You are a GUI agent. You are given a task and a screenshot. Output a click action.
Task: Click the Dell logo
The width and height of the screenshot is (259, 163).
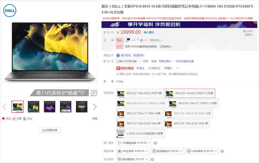(10, 11)
